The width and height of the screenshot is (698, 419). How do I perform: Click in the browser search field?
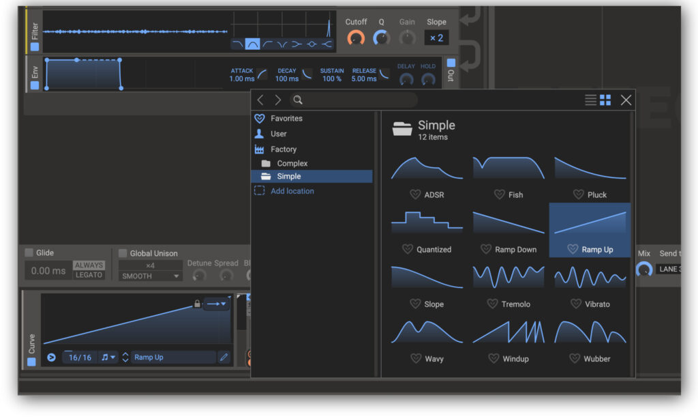354,100
